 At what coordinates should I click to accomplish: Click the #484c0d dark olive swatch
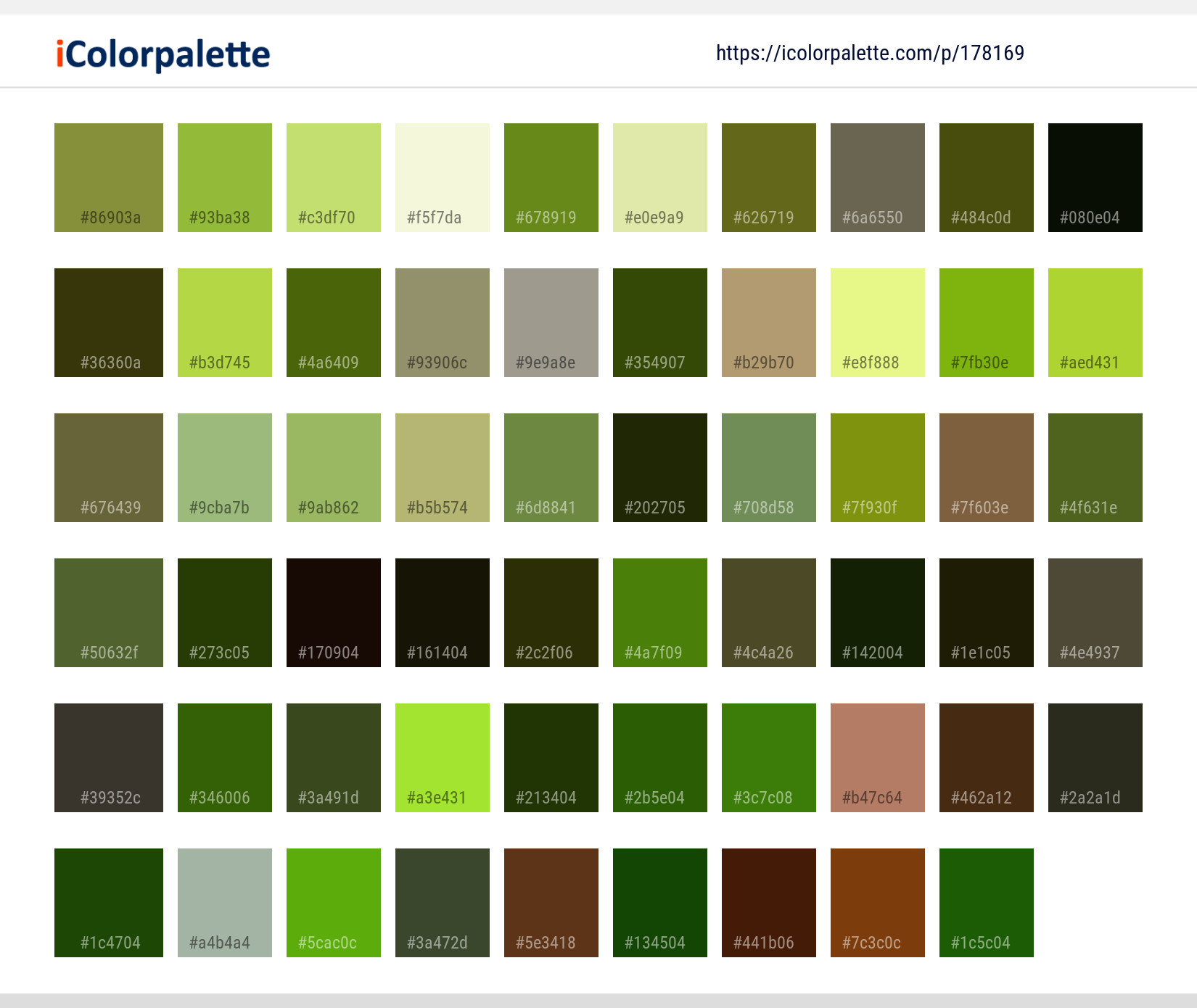987,178
